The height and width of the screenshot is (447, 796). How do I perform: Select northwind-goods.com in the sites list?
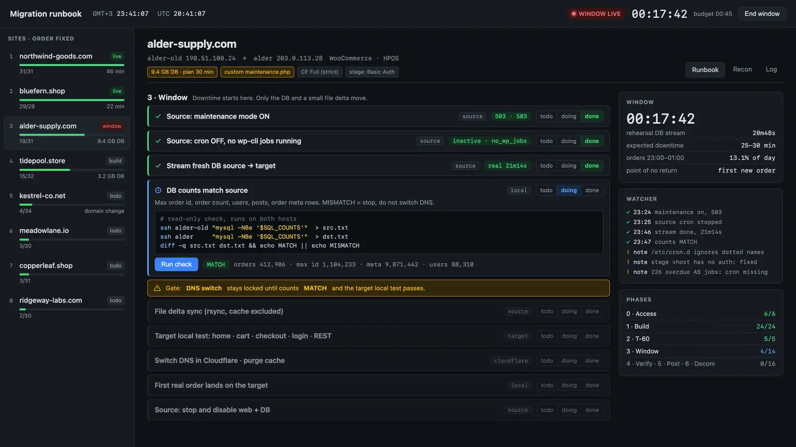click(x=67, y=64)
